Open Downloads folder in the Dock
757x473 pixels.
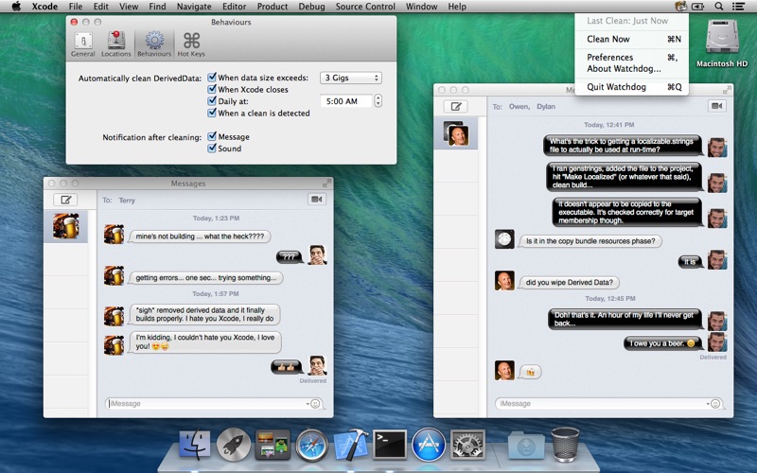(526, 447)
